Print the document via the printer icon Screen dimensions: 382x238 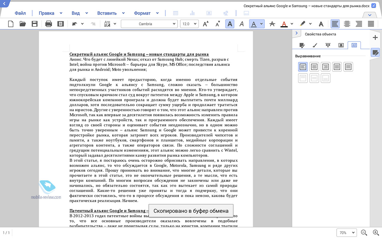49,24
